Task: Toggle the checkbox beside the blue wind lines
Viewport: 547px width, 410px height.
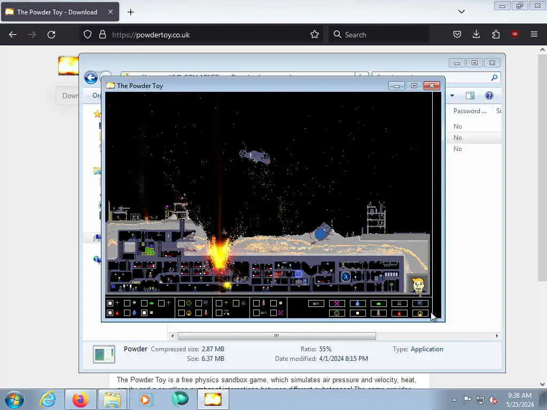Action: (199, 303)
